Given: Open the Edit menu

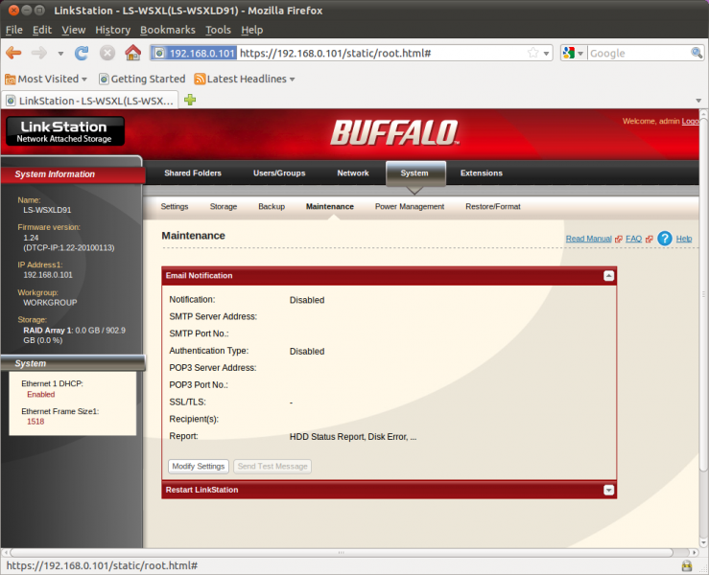Looking at the screenshot, I should (x=42, y=30).
